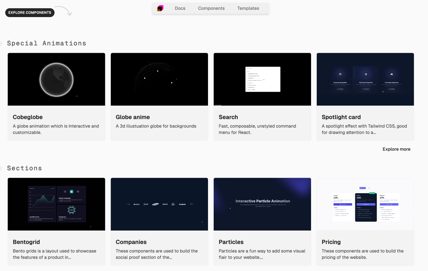The height and width of the screenshot is (271, 428).
Task: Select the Particles animation thumbnail
Action: coord(262,204)
